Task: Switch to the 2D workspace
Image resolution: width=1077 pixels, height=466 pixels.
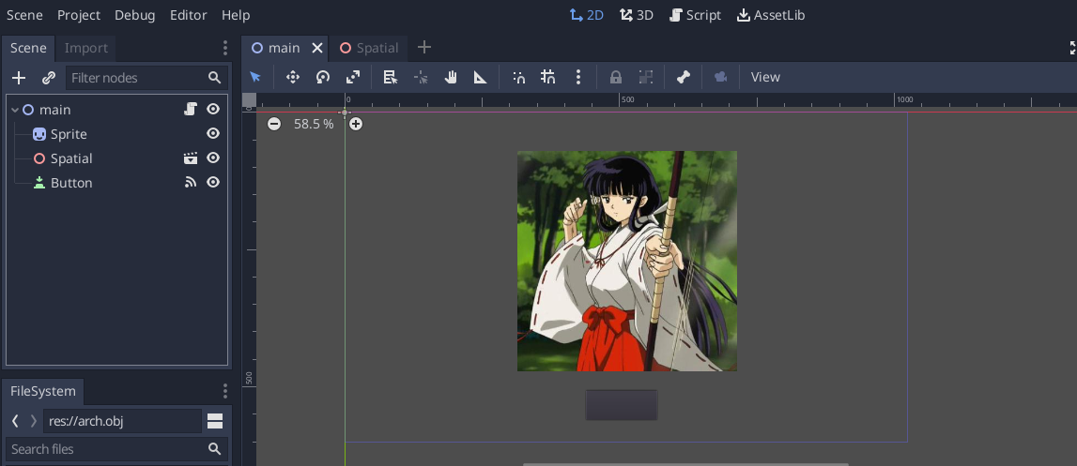Action: [587, 14]
